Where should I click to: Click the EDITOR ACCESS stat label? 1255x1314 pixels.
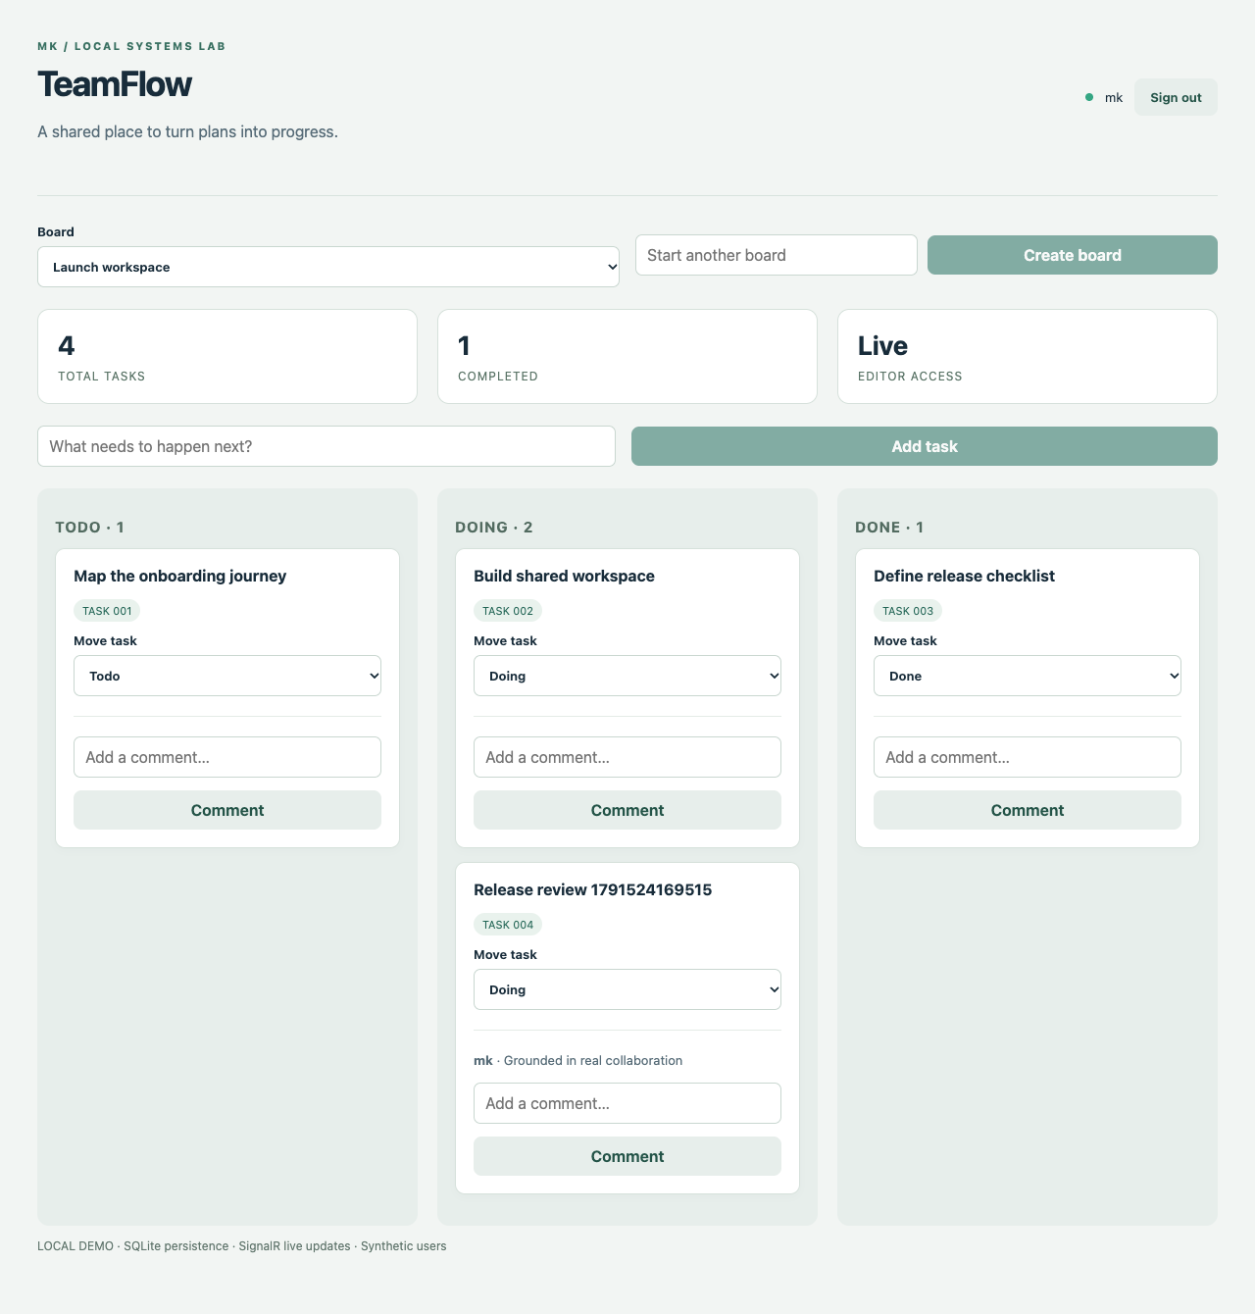[x=910, y=377]
